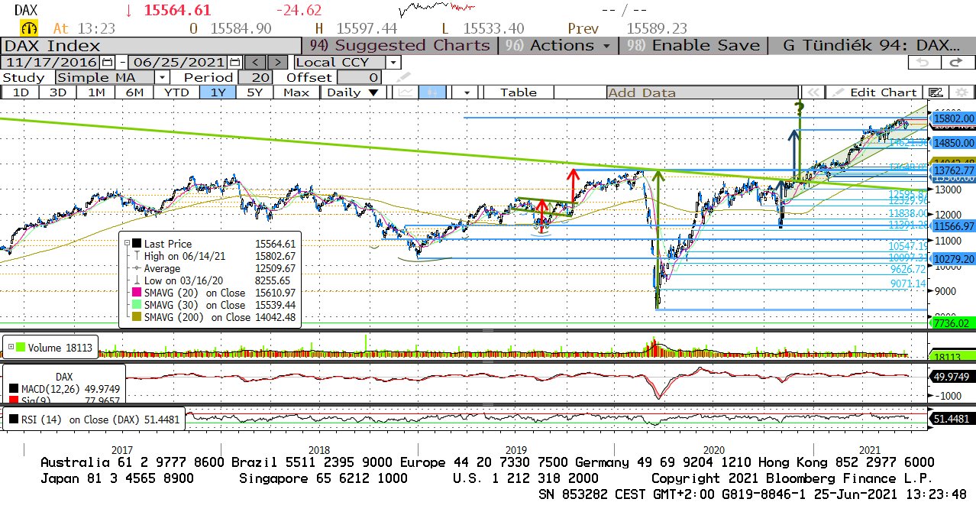
Task: Open the Simple MA study dropdown
Action: 163,77
